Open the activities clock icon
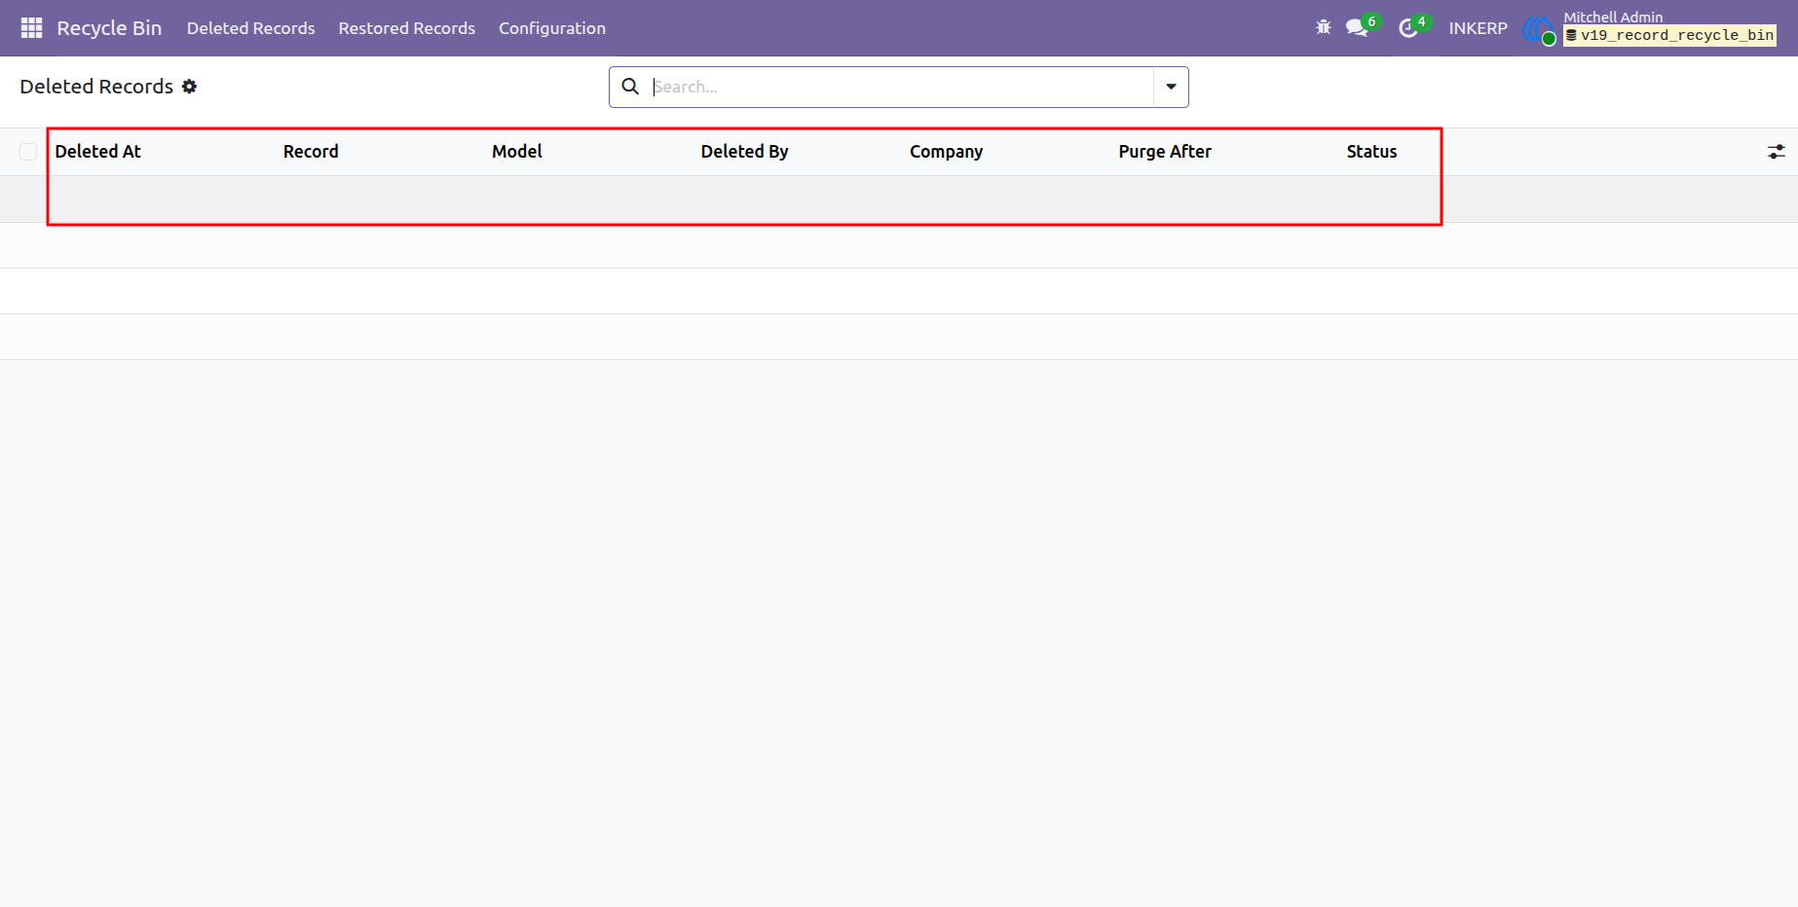1798x907 pixels. click(1407, 28)
